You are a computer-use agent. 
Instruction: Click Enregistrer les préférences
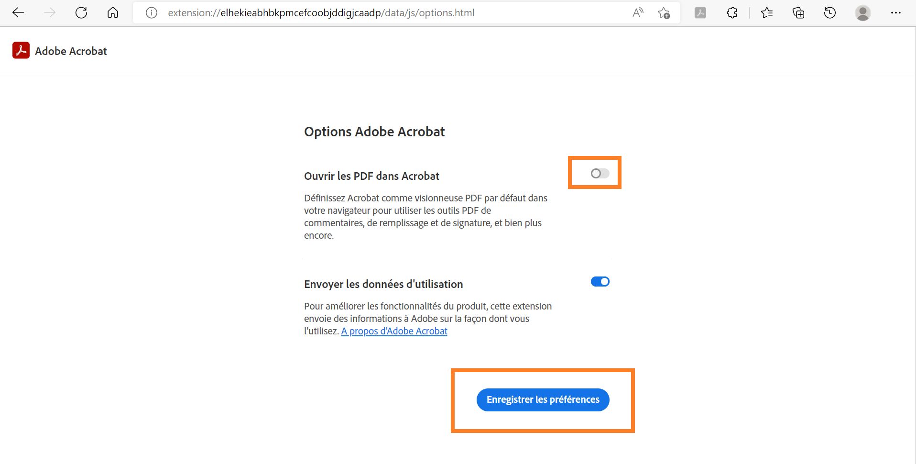(x=543, y=399)
